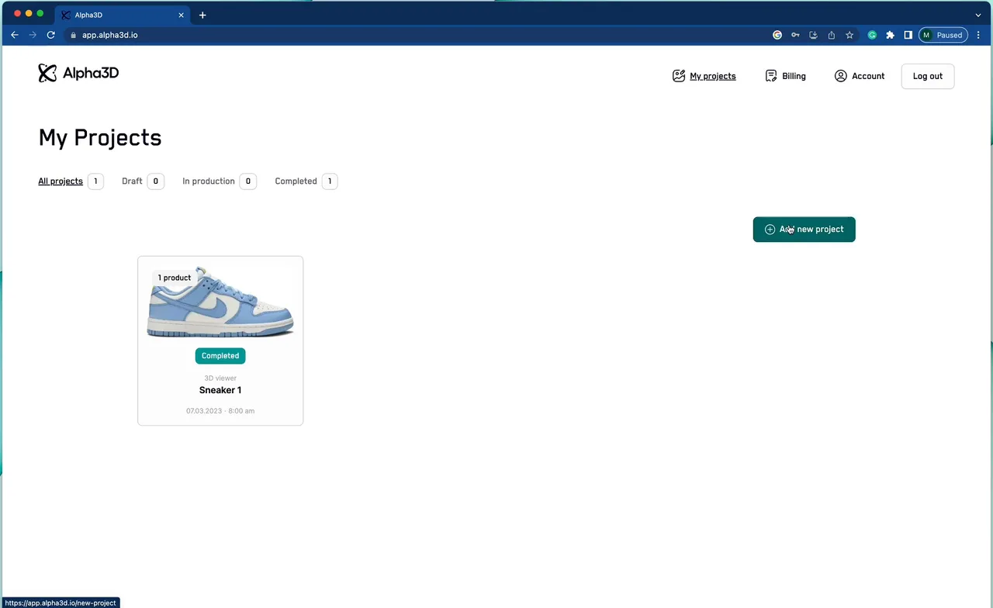Open the Google icon in address bar
The height and width of the screenshot is (608, 993).
coord(777,35)
